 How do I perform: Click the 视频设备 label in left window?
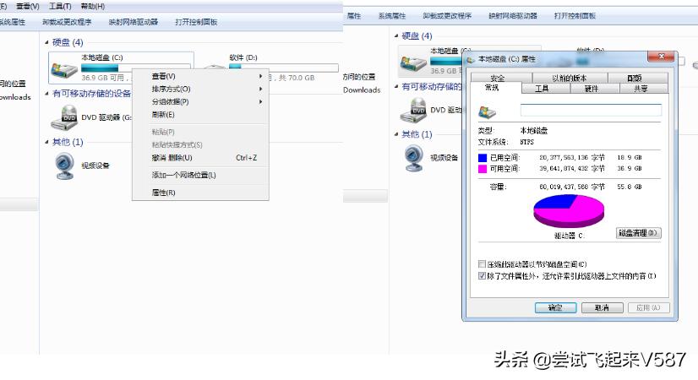click(95, 166)
